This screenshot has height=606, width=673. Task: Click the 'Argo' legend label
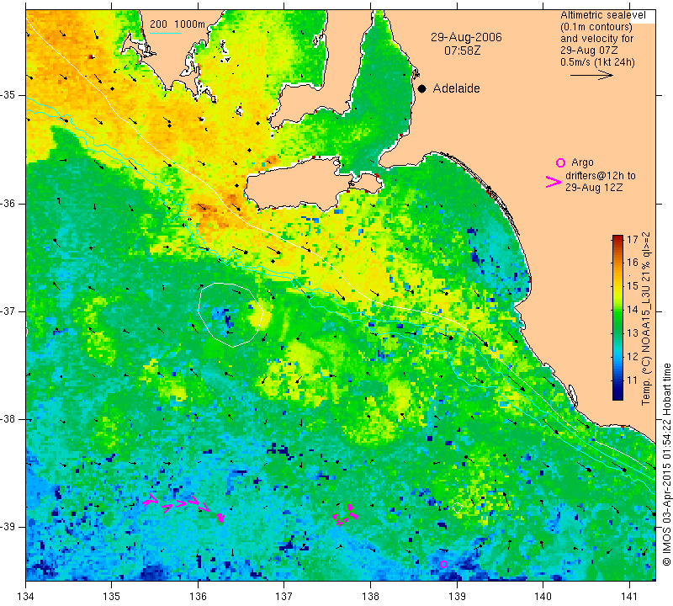click(582, 162)
